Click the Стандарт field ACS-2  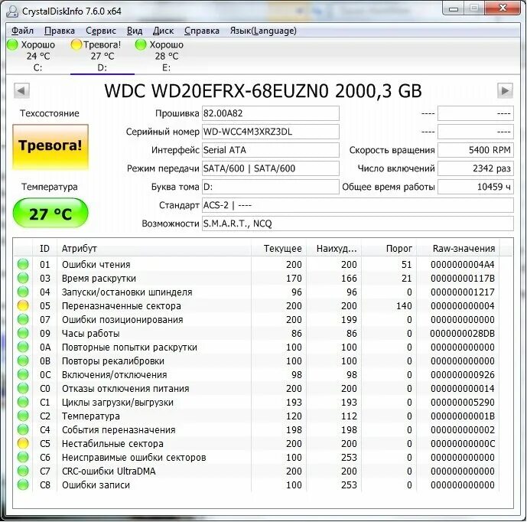358,205
